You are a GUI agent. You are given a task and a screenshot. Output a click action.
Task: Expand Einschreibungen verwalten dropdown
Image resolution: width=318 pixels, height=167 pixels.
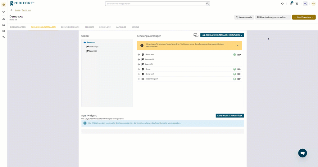(x=273, y=17)
